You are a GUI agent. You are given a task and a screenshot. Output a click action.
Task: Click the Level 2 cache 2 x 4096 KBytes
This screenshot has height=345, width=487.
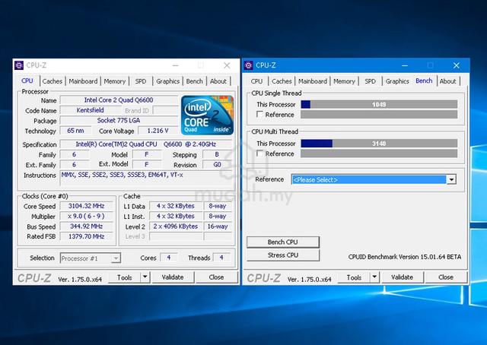[x=176, y=226]
